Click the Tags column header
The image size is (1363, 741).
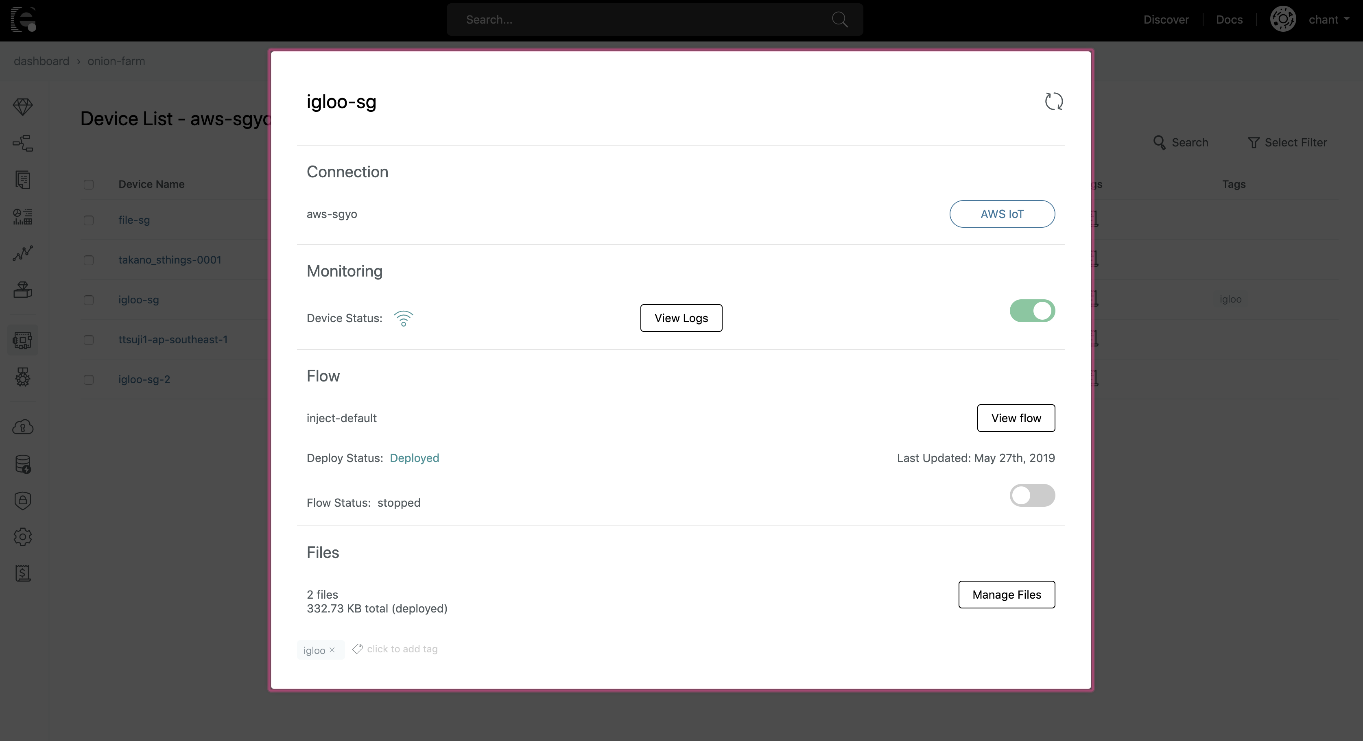click(x=1234, y=184)
